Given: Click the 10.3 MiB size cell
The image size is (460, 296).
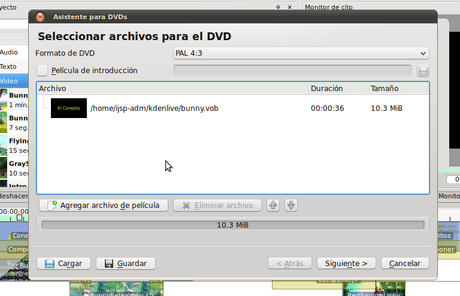Looking at the screenshot, I should tap(386, 108).
